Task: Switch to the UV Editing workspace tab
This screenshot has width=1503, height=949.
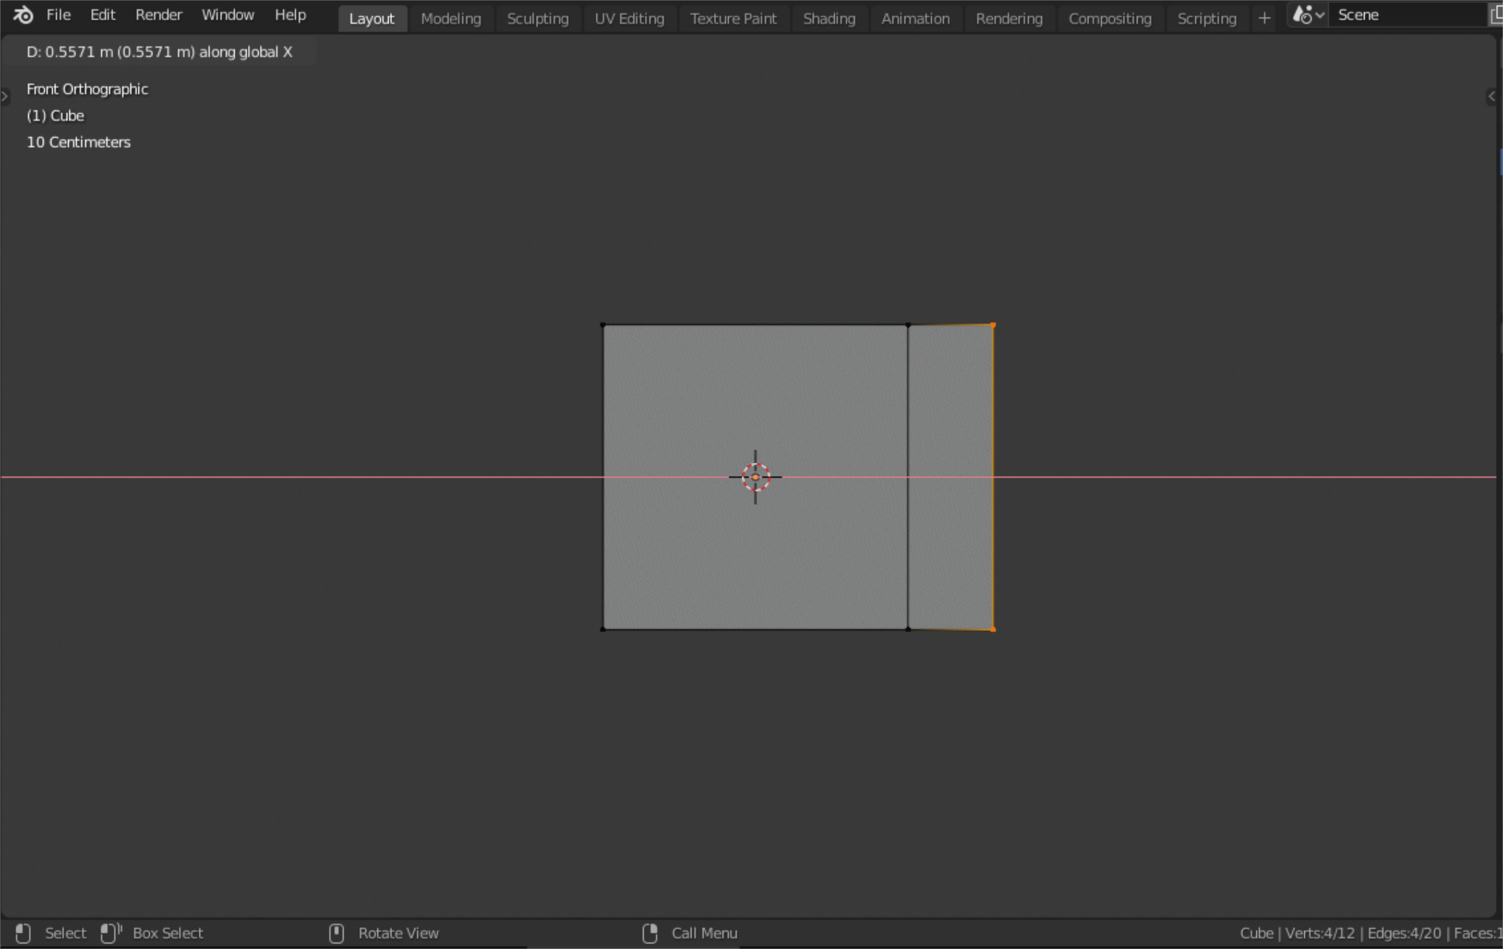Action: (630, 19)
